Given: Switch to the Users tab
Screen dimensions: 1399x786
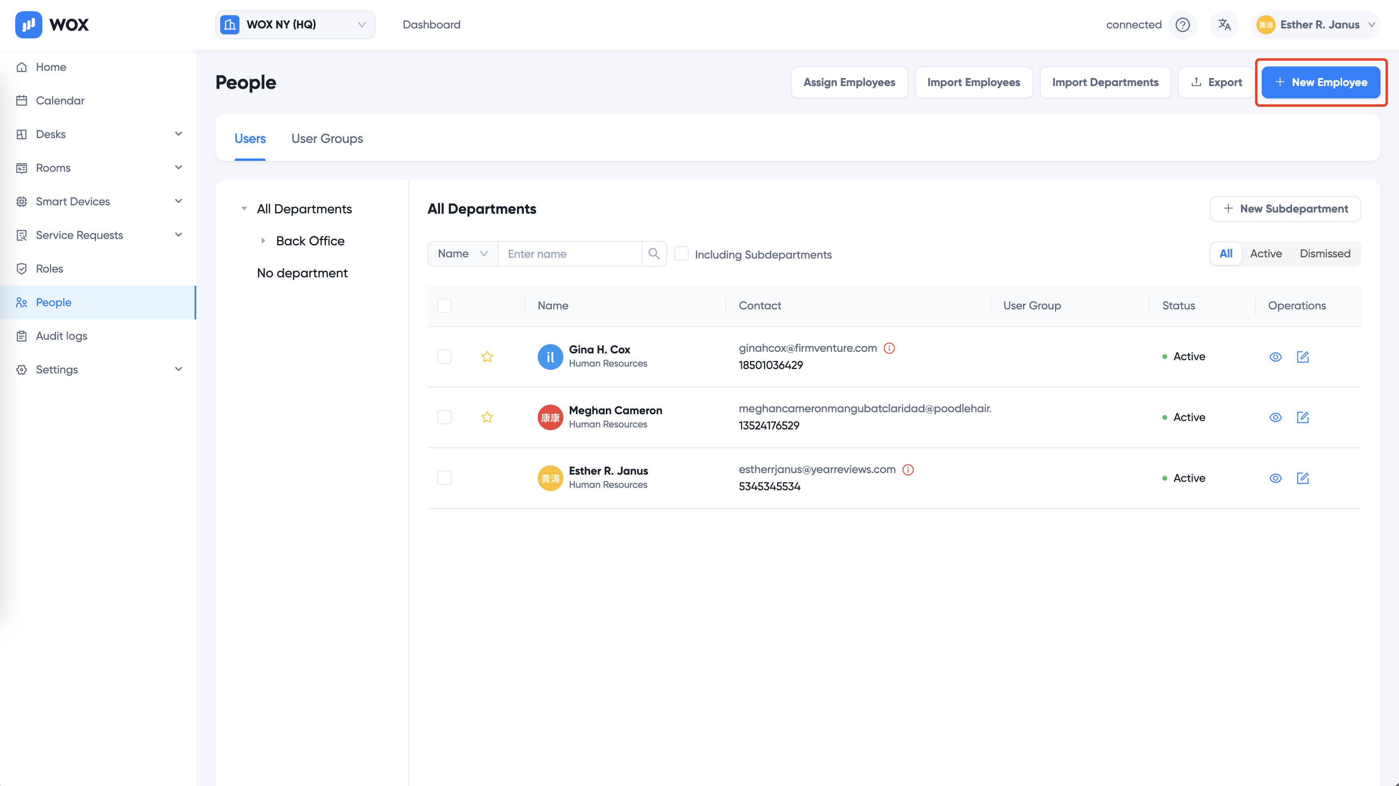Looking at the screenshot, I should [x=250, y=138].
